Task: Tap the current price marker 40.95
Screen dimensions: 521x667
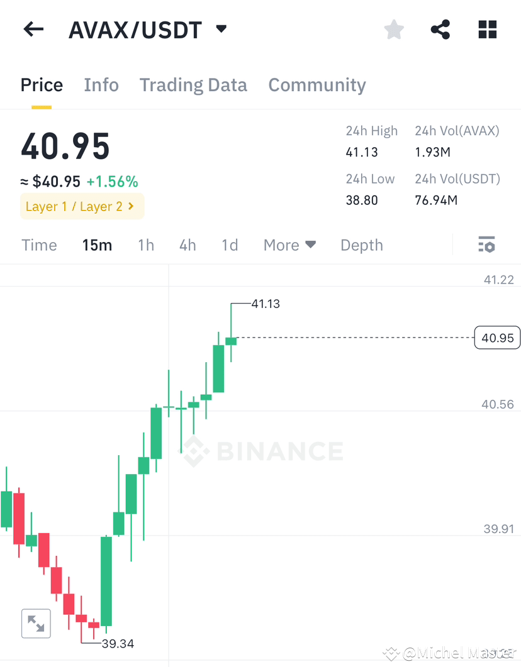Action: coord(496,338)
